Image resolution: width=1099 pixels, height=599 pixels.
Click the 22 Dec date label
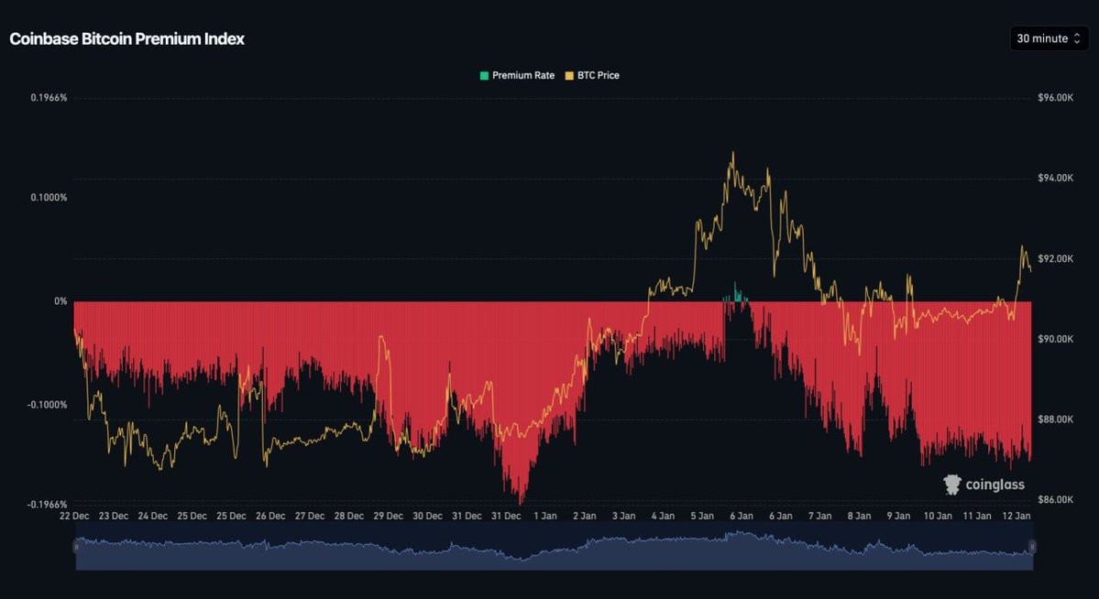(74, 516)
